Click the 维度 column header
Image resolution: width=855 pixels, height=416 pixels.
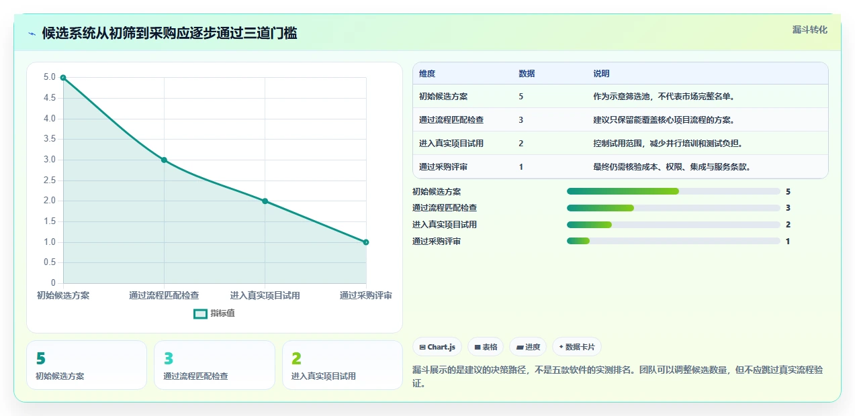pos(427,74)
